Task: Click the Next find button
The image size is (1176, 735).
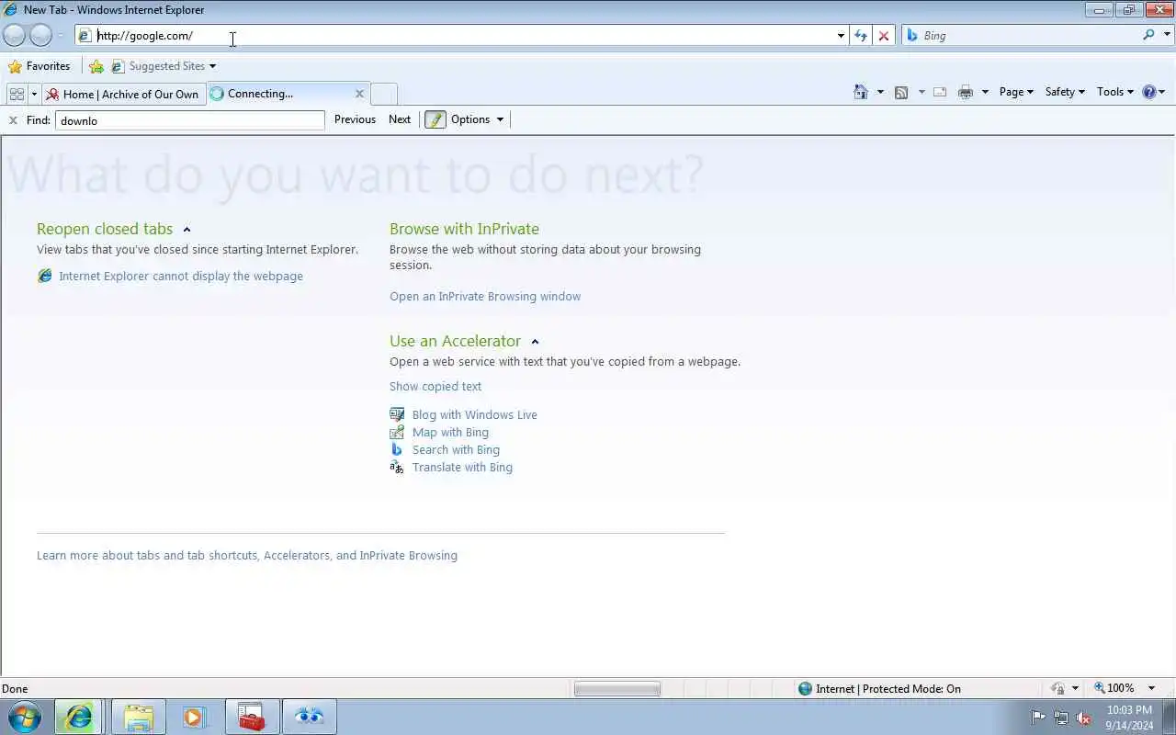Action: (400, 119)
